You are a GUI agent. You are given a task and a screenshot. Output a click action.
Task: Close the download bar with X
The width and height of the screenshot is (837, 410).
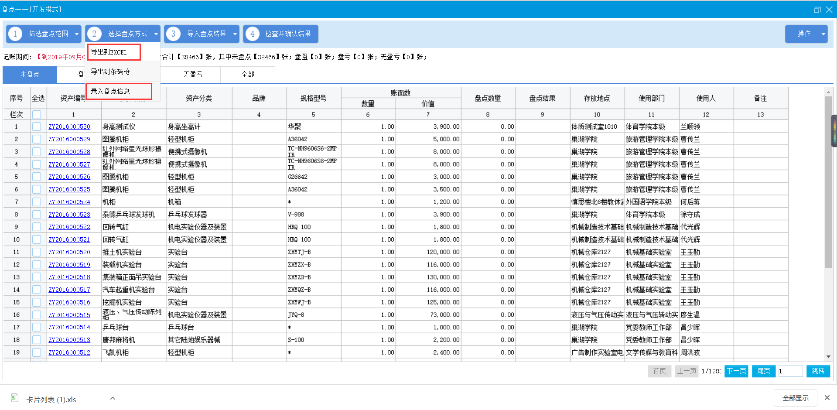(x=827, y=397)
